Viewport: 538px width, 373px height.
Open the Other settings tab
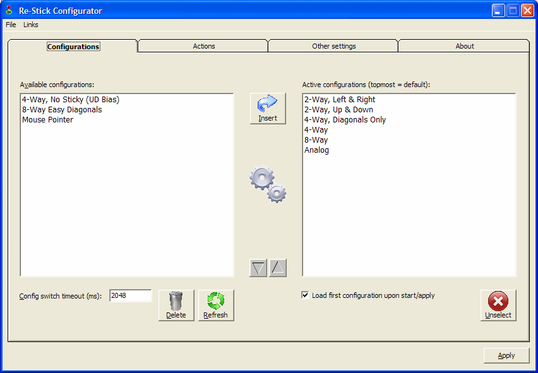point(333,46)
